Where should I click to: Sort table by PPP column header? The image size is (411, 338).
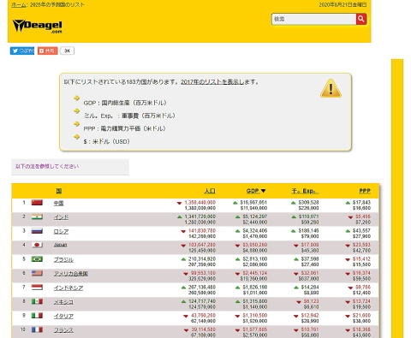[365, 191]
